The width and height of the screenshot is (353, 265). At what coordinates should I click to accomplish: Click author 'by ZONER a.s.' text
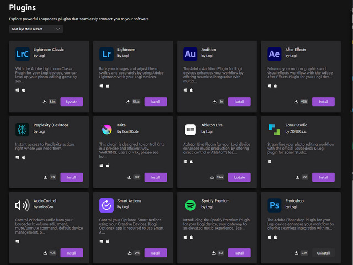296,131
